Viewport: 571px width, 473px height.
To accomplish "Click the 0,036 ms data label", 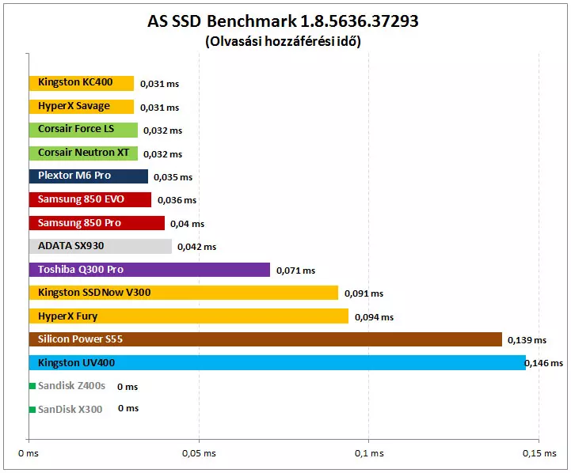I will point(177,200).
